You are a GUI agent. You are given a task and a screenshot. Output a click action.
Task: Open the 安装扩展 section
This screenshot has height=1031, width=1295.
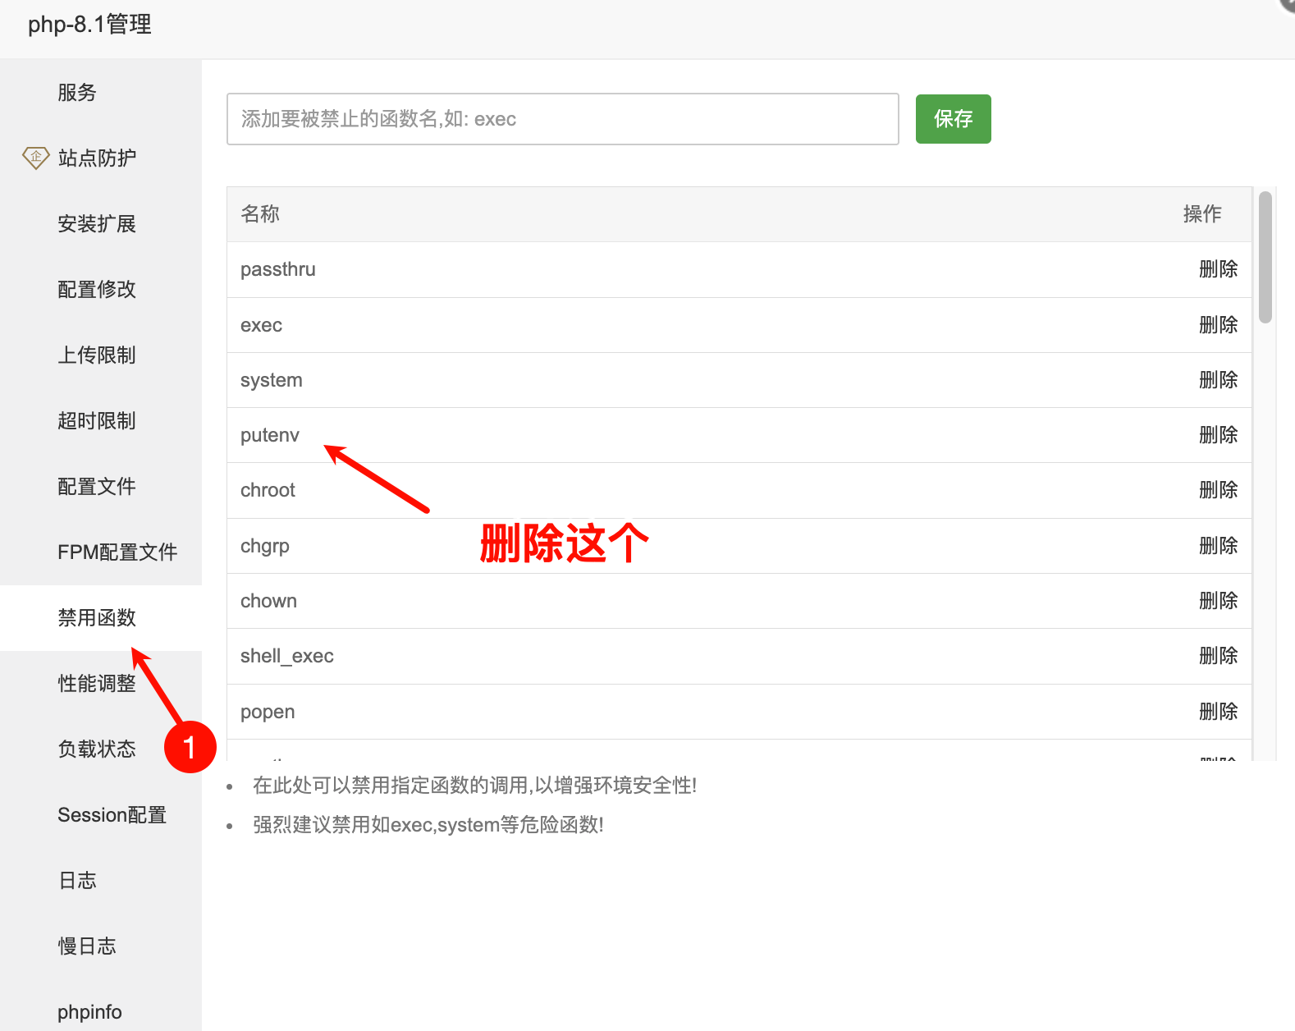click(x=97, y=223)
